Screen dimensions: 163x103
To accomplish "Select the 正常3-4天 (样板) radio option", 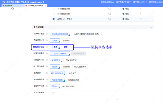I will tap(53, 19).
